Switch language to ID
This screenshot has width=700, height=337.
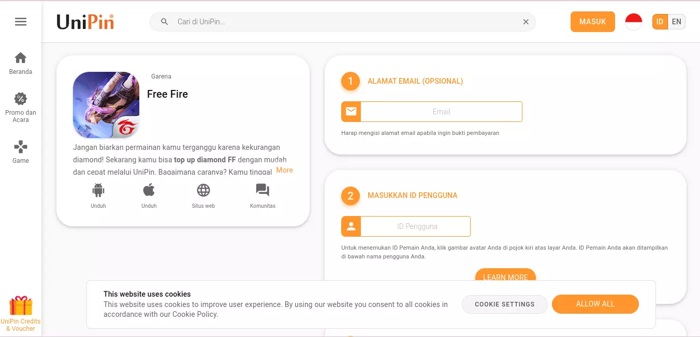click(660, 22)
